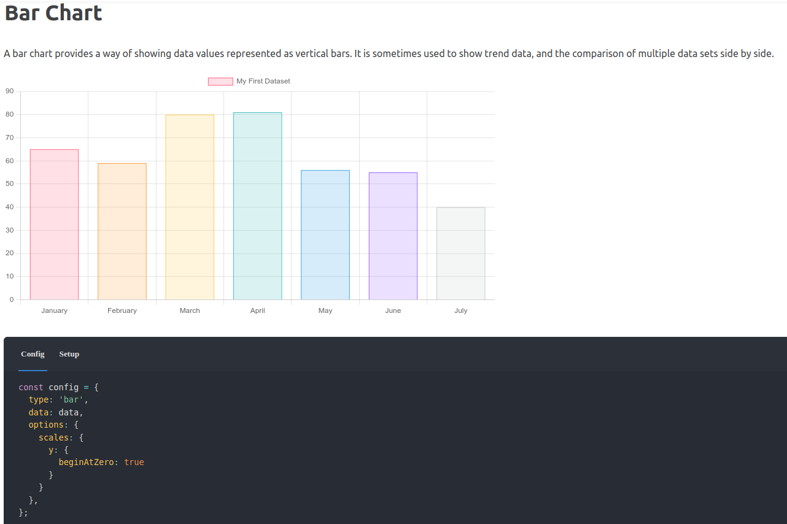
Task: Click the purple June bar
Action: [393, 236]
